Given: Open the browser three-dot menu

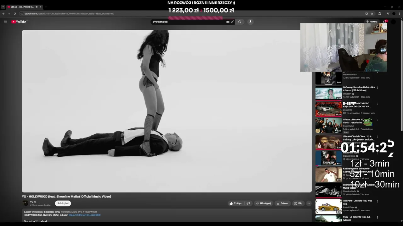Looking at the screenshot, I should tap(400, 13).
